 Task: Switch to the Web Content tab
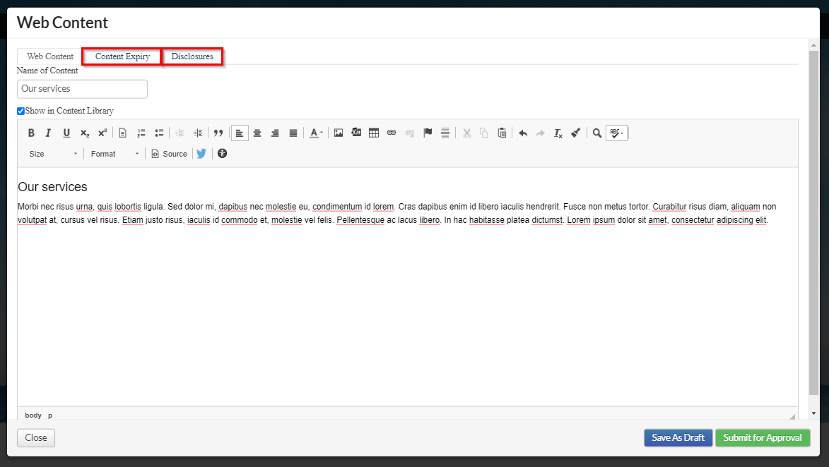click(x=50, y=56)
